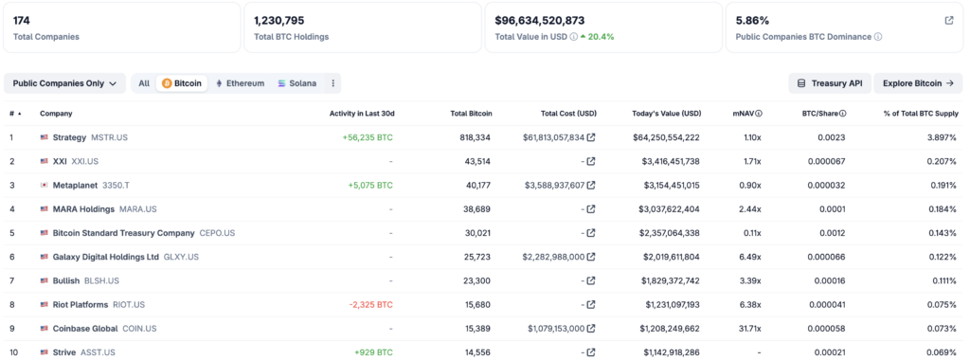970x360 pixels.
Task: Open Bitcoin Standard Treasury cost link icon
Action: pyautogui.click(x=591, y=233)
